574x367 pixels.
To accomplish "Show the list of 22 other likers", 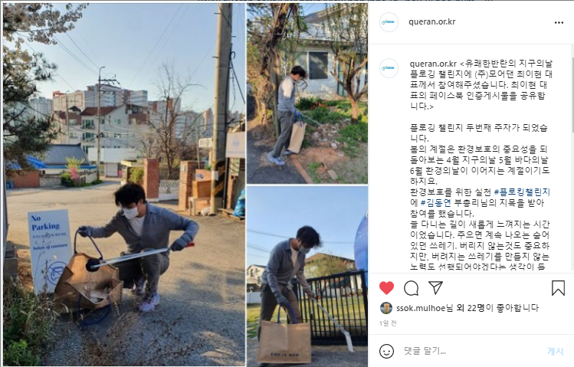I will (471, 308).
